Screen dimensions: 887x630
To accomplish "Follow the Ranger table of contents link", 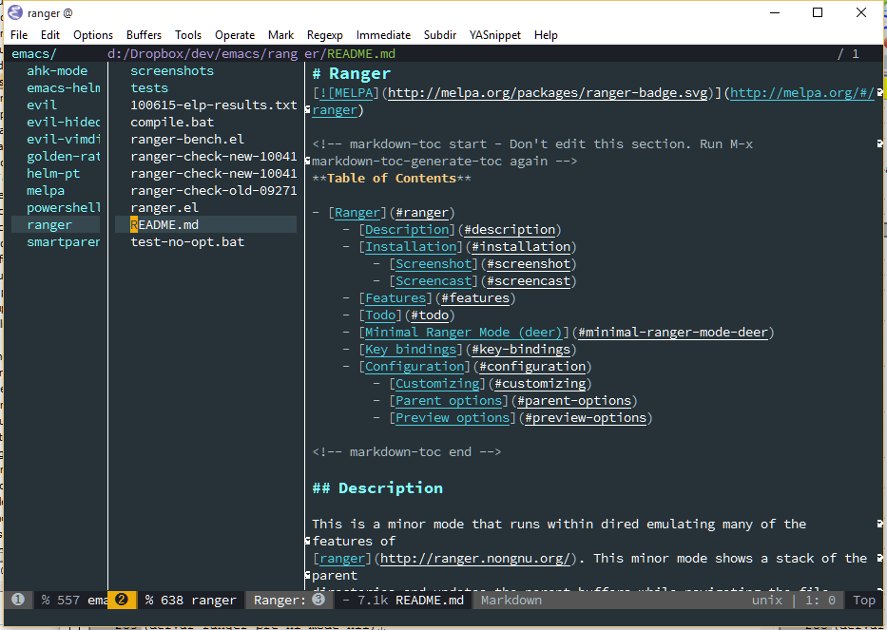I will click(x=357, y=213).
